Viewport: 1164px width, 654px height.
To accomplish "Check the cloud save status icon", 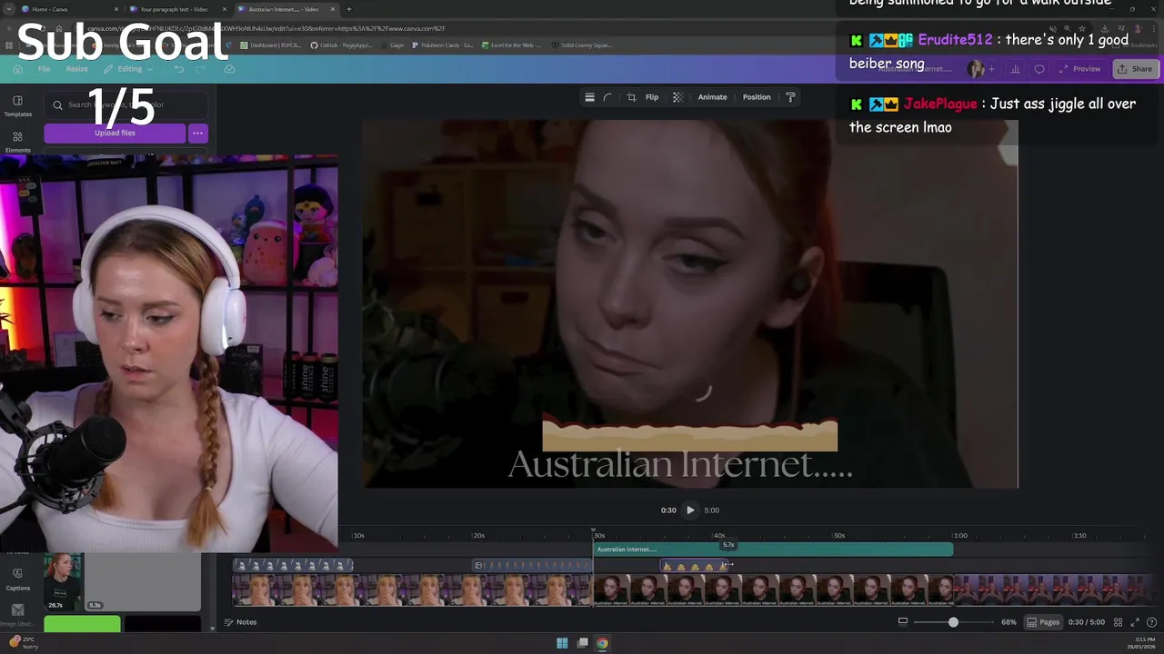I will pyautogui.click(x=229, y=69).
